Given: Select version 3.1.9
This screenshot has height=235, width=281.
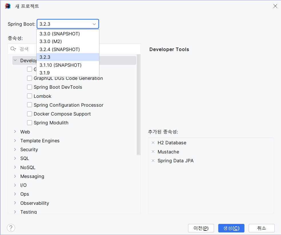Looking at the screenshot, I should 68,73.
